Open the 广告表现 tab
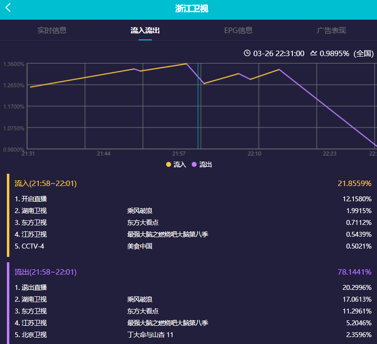Screen dimensions: 377x344 pos(331,31)
